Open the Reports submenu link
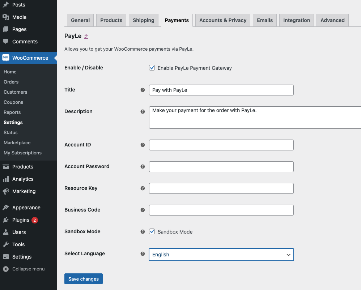 (12, 112)
